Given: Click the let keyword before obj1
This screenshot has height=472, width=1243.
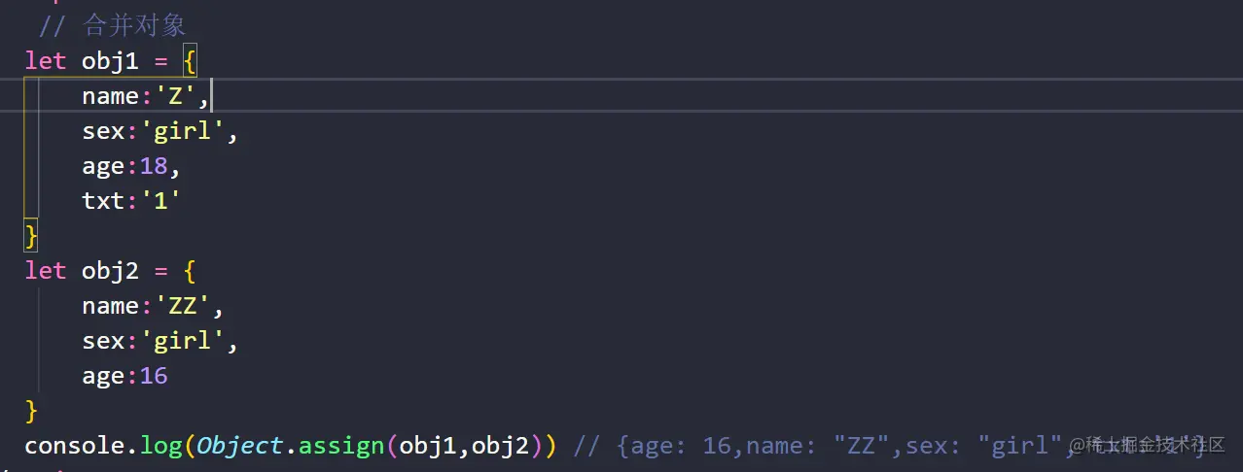Looking at the screenshot, I should point(46,60).
